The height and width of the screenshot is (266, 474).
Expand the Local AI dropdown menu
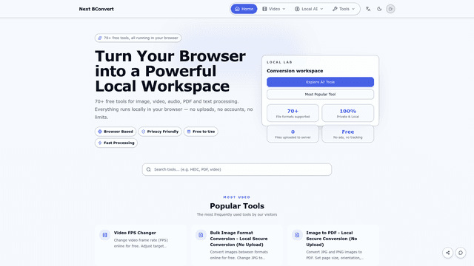tap(309, 9)
